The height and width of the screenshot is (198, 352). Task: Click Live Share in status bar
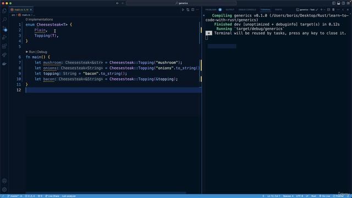(x=52, y=196)
